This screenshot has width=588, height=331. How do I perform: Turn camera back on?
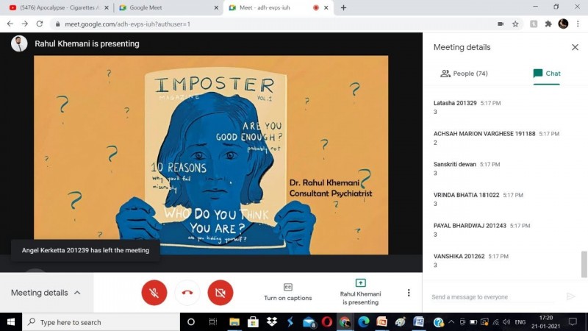[x=220, y=292]
